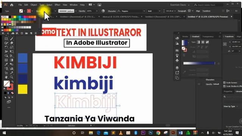Open the Fill color dropdown in control bar

[24, 11]
